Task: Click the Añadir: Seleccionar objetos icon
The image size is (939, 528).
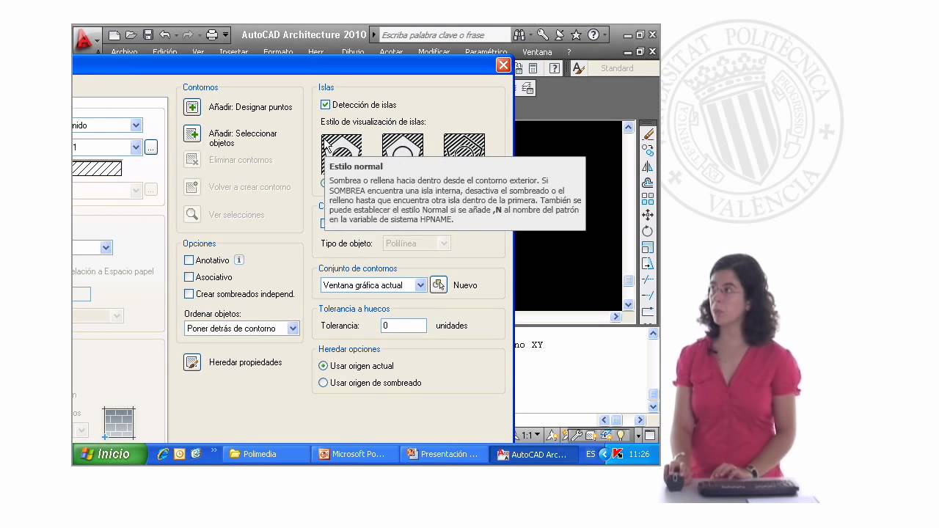Action: point(192,133)
